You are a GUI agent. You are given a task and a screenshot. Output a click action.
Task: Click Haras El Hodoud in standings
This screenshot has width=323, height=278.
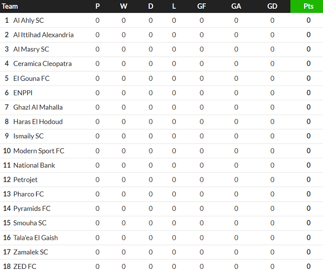tap(38, 122)
